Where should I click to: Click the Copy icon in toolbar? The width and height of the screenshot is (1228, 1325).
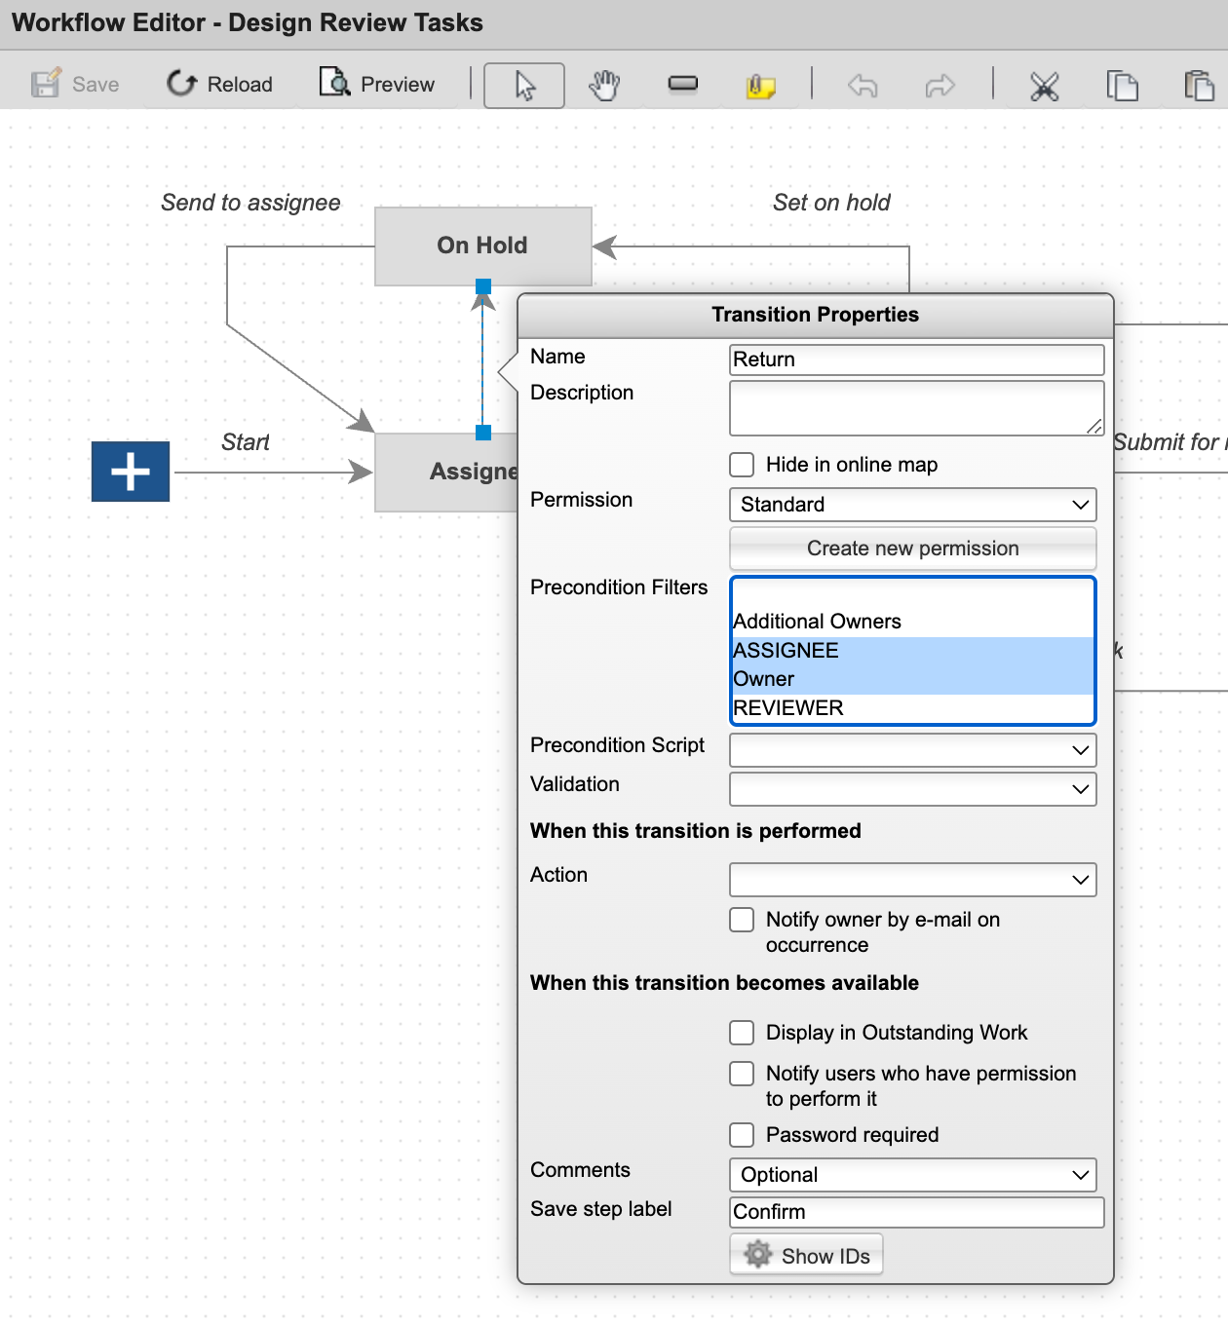tap(1122, 86)
